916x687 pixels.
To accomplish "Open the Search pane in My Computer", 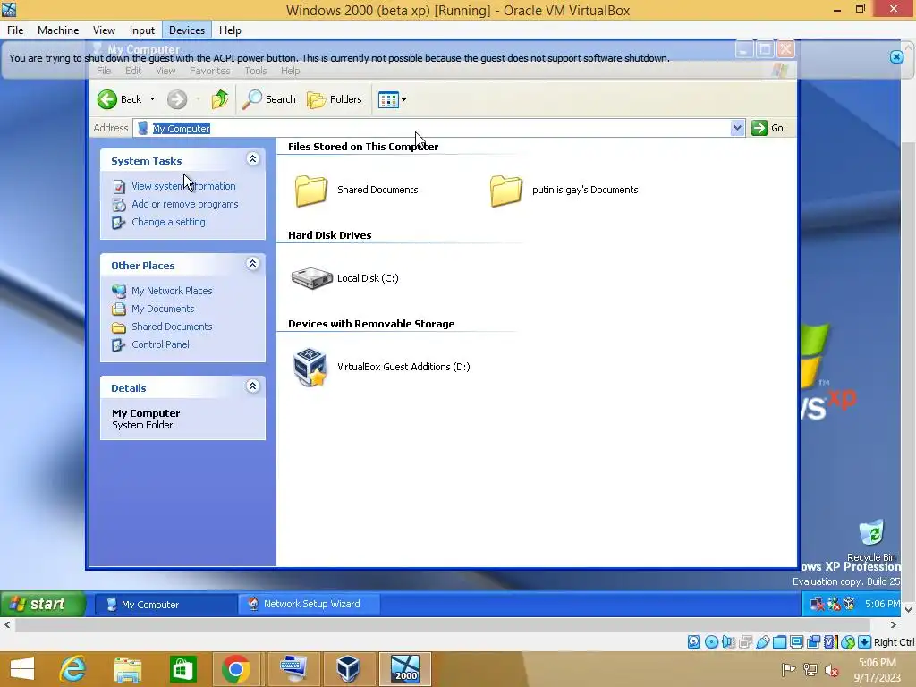I will click(x=269, y=99).
